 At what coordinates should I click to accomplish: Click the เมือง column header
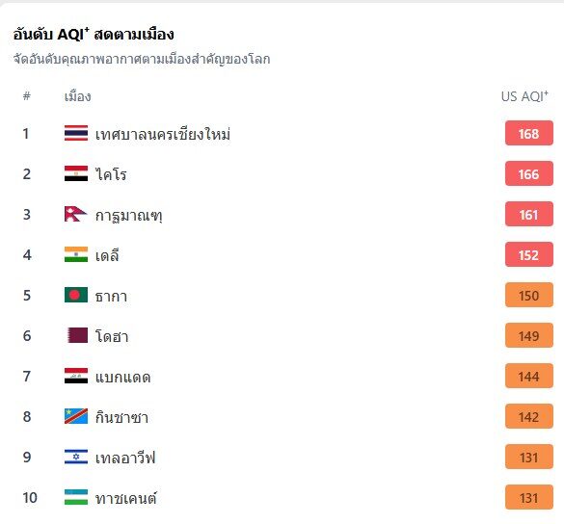pyautogui.click(x=78, y=96)
